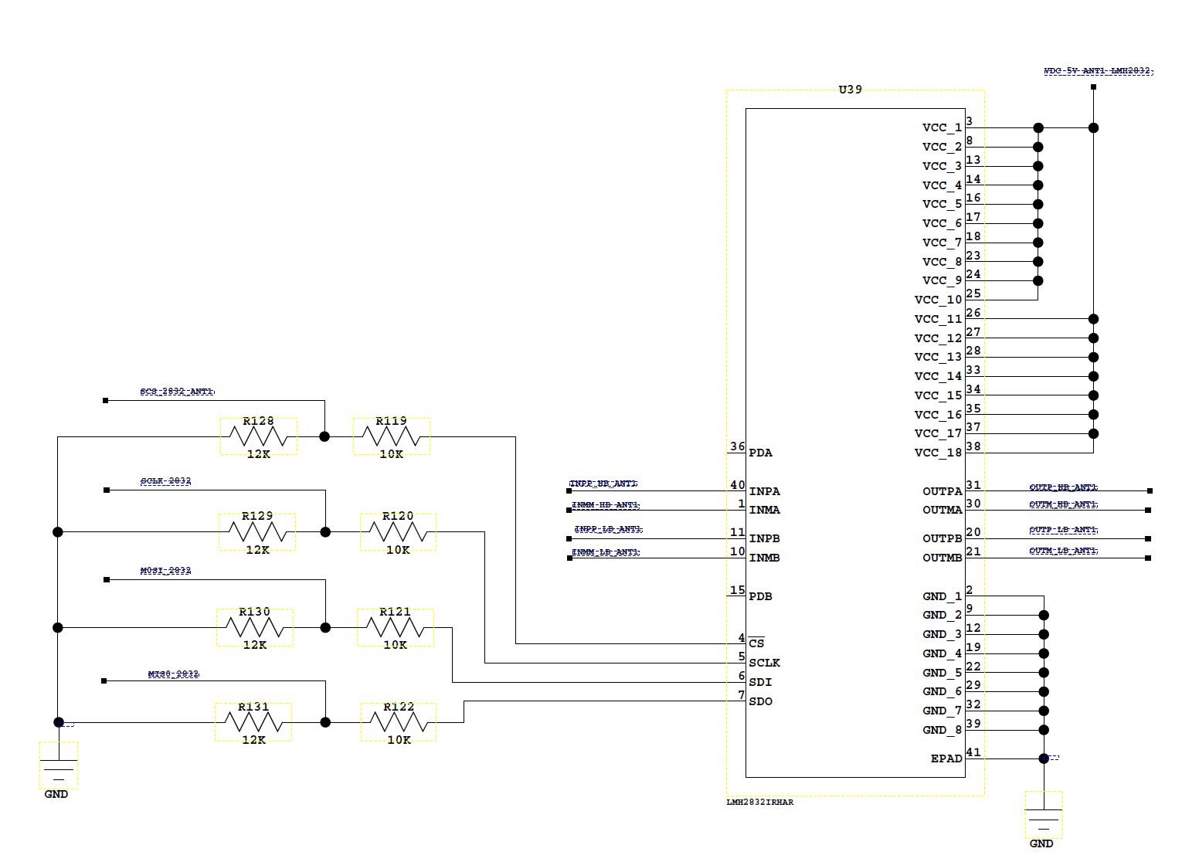
Task: Select resistor symbol R120
Action: coord(398,532)
